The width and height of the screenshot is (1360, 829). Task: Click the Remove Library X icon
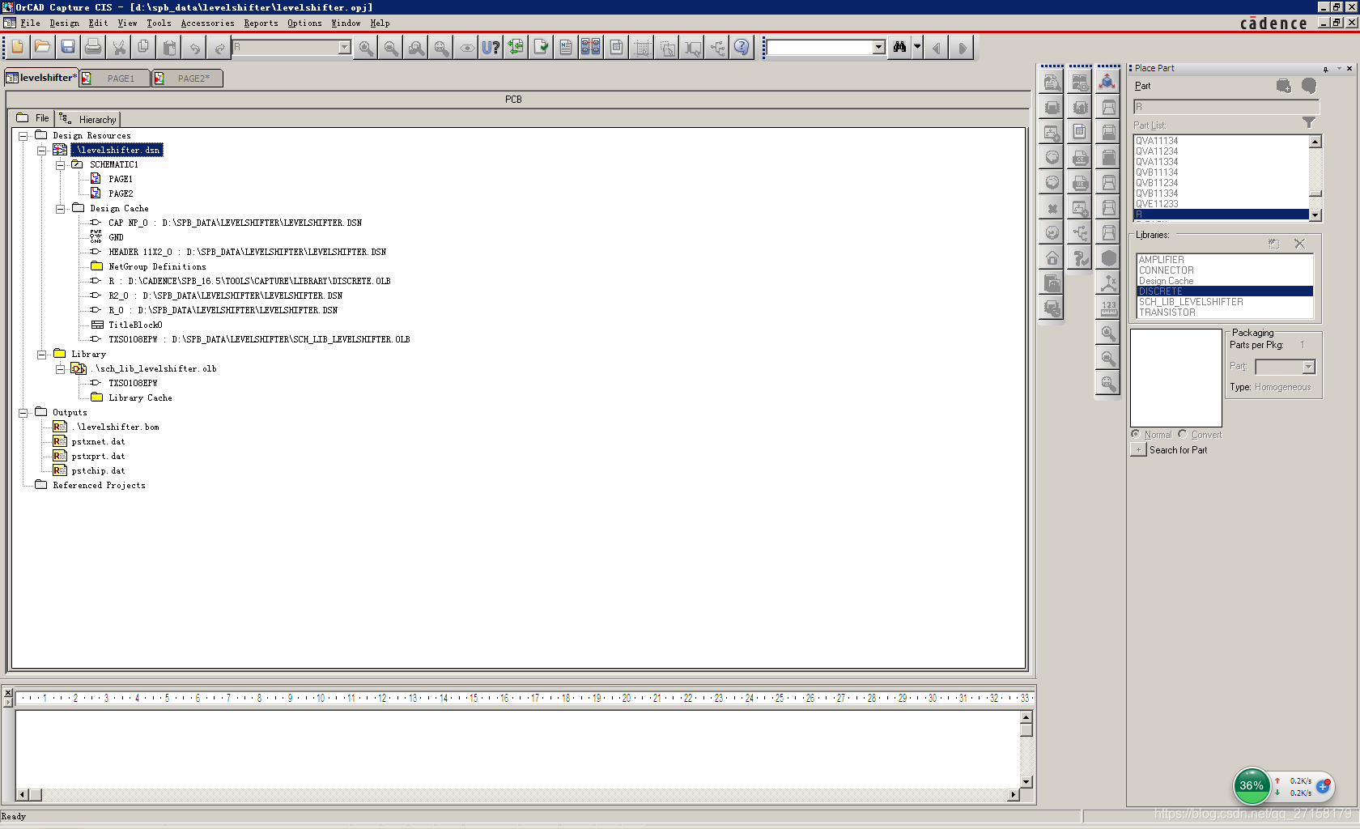(x=1299, y=244)
